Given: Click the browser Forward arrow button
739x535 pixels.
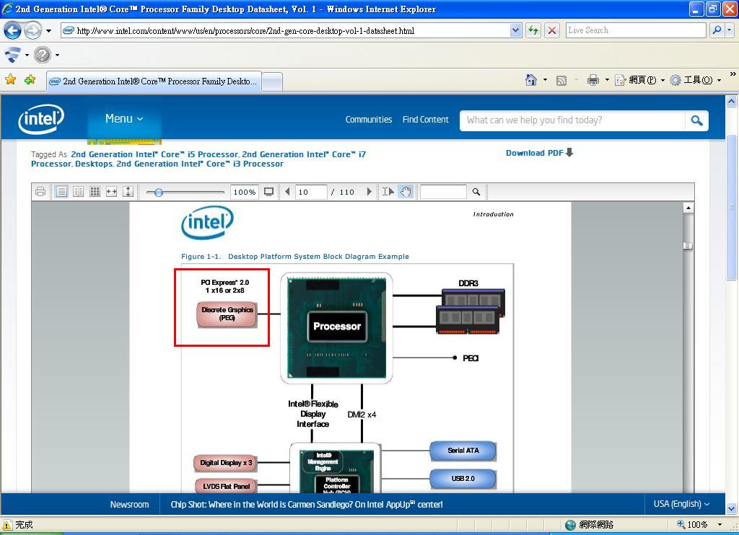Looking at the screenshot, I should point(33,30).
